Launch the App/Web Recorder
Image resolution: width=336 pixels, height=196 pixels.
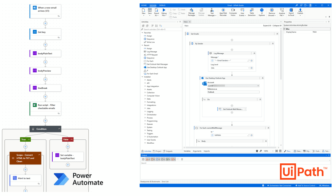tap(223, 11)
